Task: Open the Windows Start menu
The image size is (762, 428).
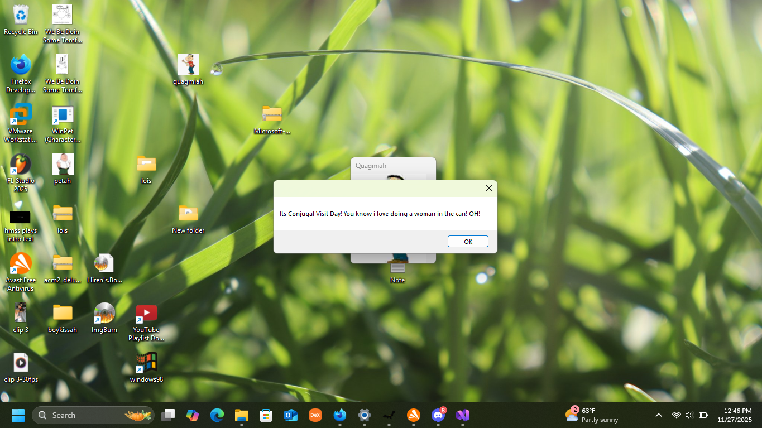Action: click(18, 415)
